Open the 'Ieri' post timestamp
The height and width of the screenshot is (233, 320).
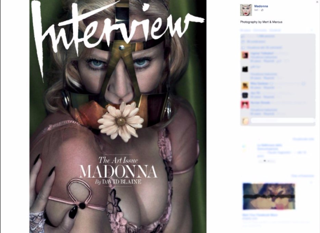pos(256,10)
